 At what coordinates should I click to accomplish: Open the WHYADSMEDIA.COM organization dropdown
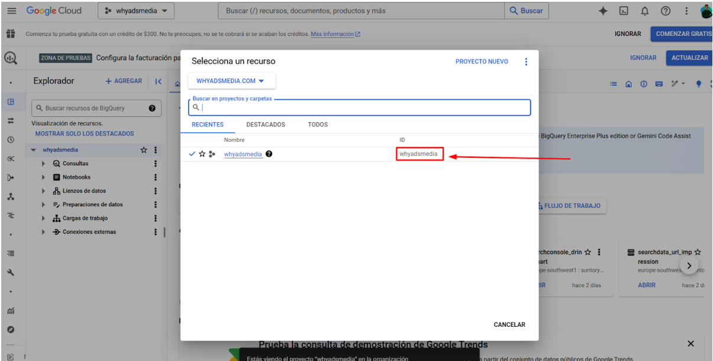click(x=231, y=81)
